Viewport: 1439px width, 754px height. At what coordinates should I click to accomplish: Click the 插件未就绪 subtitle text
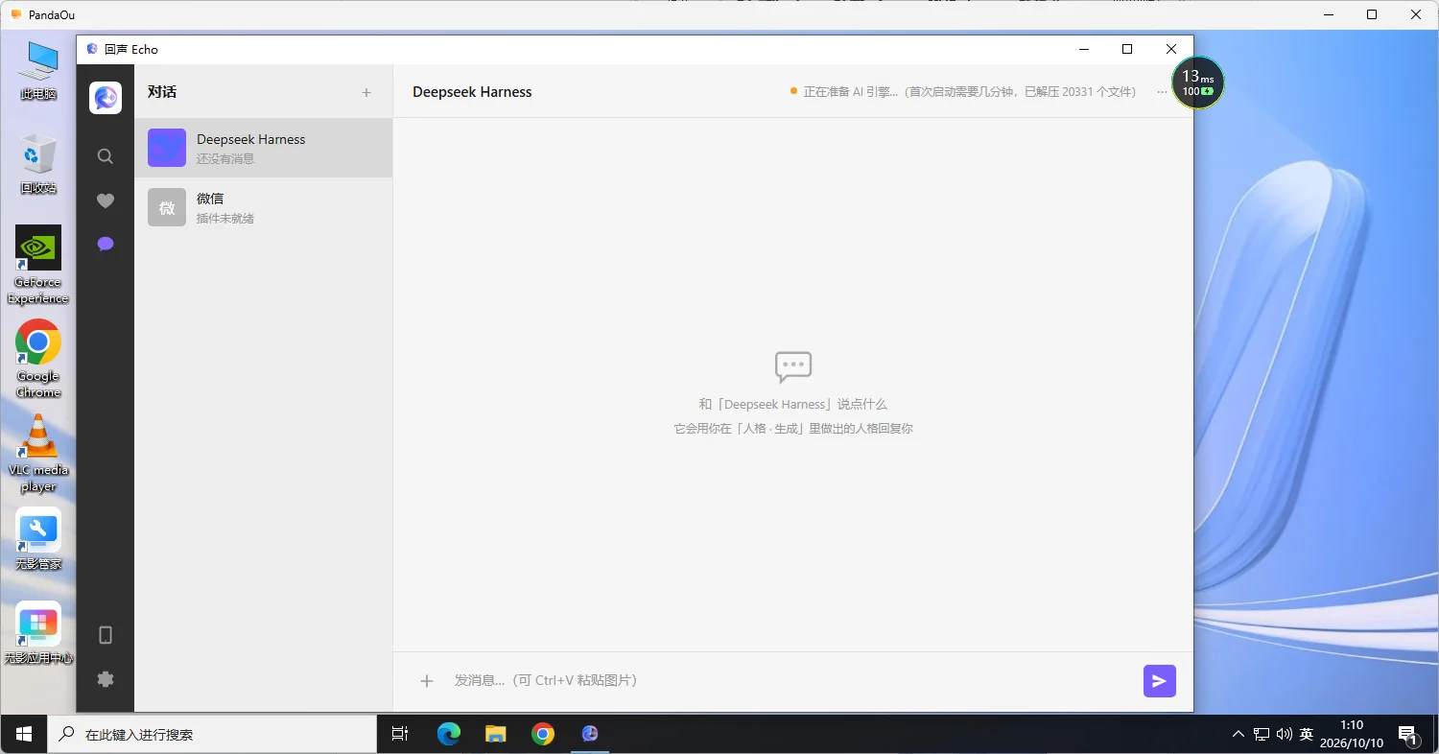click(225, 219)
